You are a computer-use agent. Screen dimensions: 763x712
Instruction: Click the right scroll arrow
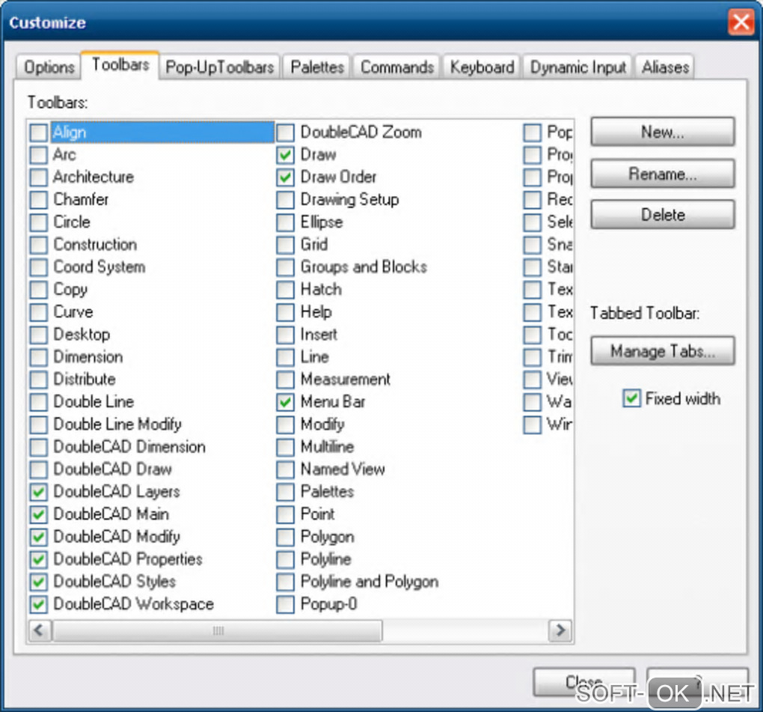pyautogui.click(x=560, y=630)
